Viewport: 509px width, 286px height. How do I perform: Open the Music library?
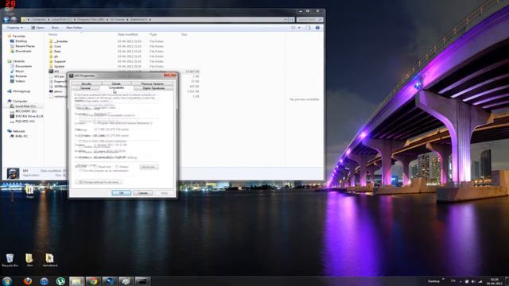[19, 71]
